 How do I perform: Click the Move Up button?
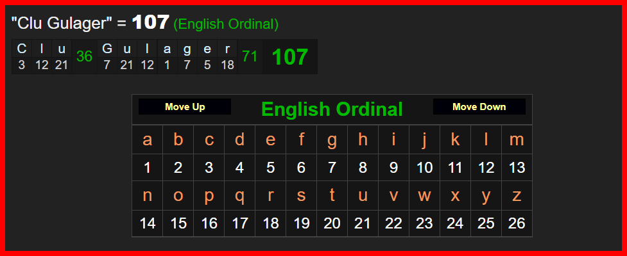click(x=185, y=107)
